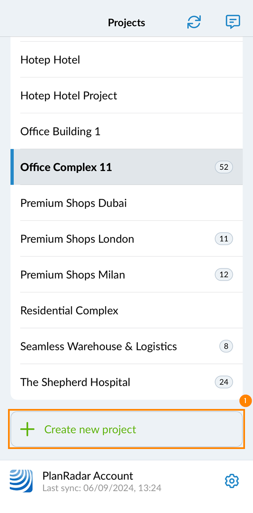
Task: Select Hotep Hotel Project entry
Action: pyautogui.click(x=69, y=96)
